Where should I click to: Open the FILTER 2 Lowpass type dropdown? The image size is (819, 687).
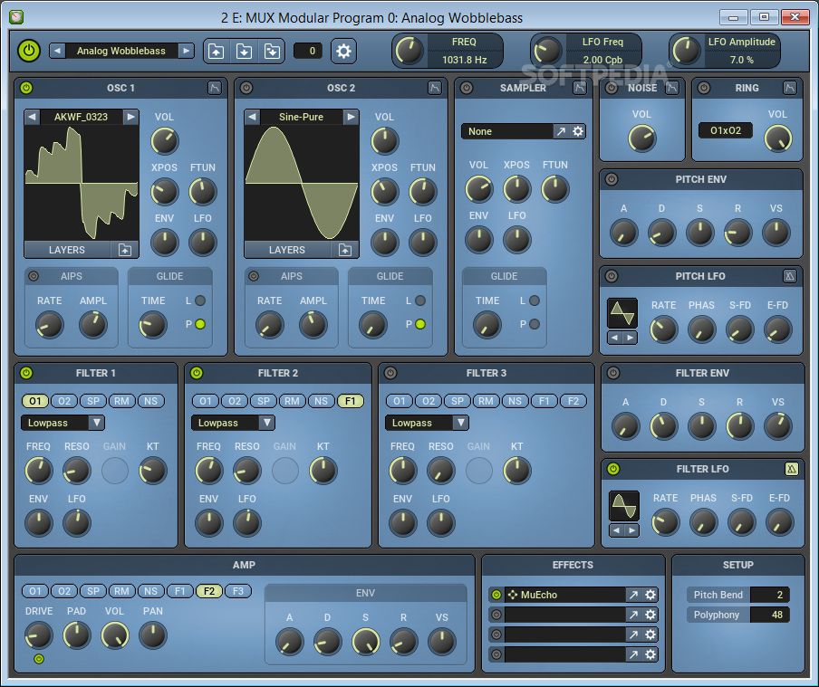pos(233,423)
